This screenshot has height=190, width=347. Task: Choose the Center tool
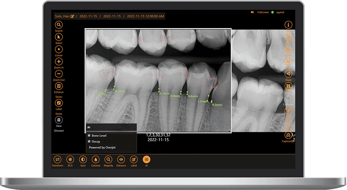click(59, 49)
